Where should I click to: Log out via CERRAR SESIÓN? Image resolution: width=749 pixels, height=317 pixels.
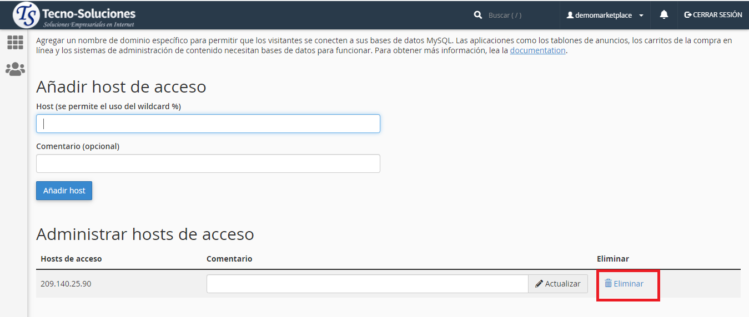click(x=713, y=15)
